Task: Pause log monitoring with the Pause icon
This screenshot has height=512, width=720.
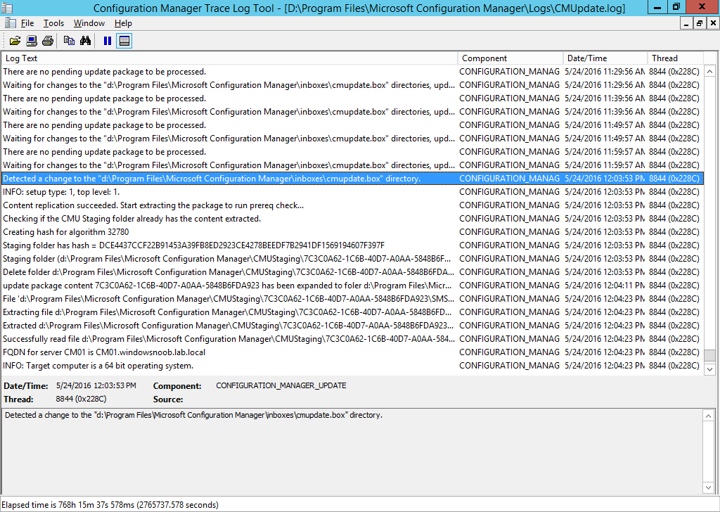Action: (x=108, y=41)
